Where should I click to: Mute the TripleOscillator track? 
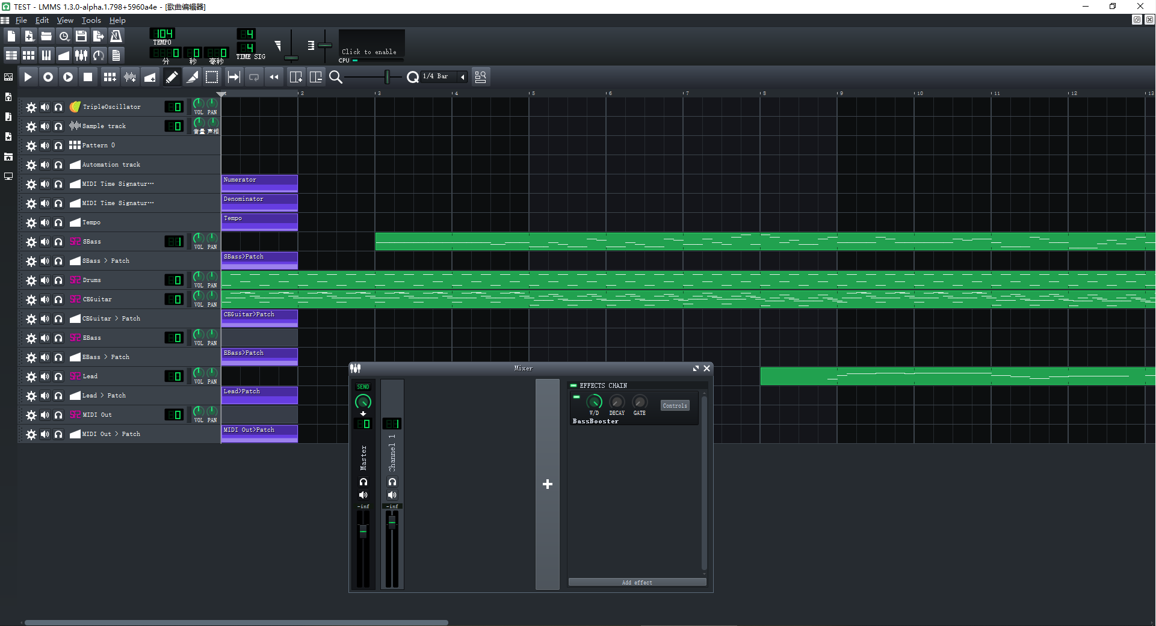tap(45, 107)
